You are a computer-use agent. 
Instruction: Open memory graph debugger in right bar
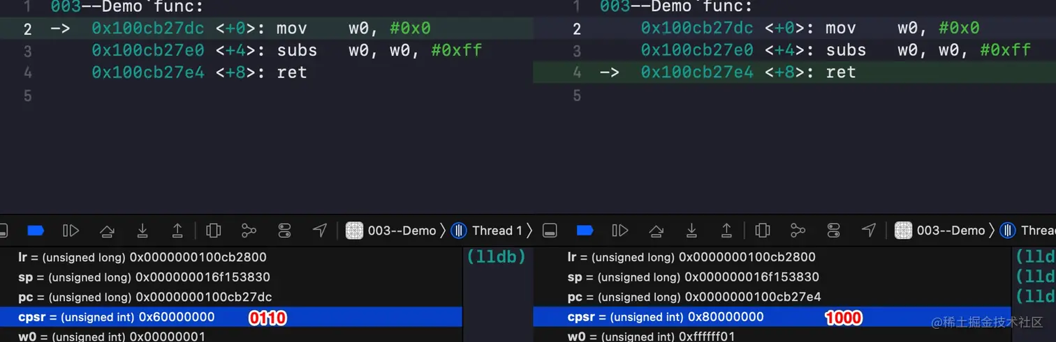pos(798,230)
